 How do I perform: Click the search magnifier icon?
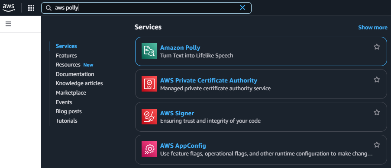48,8
